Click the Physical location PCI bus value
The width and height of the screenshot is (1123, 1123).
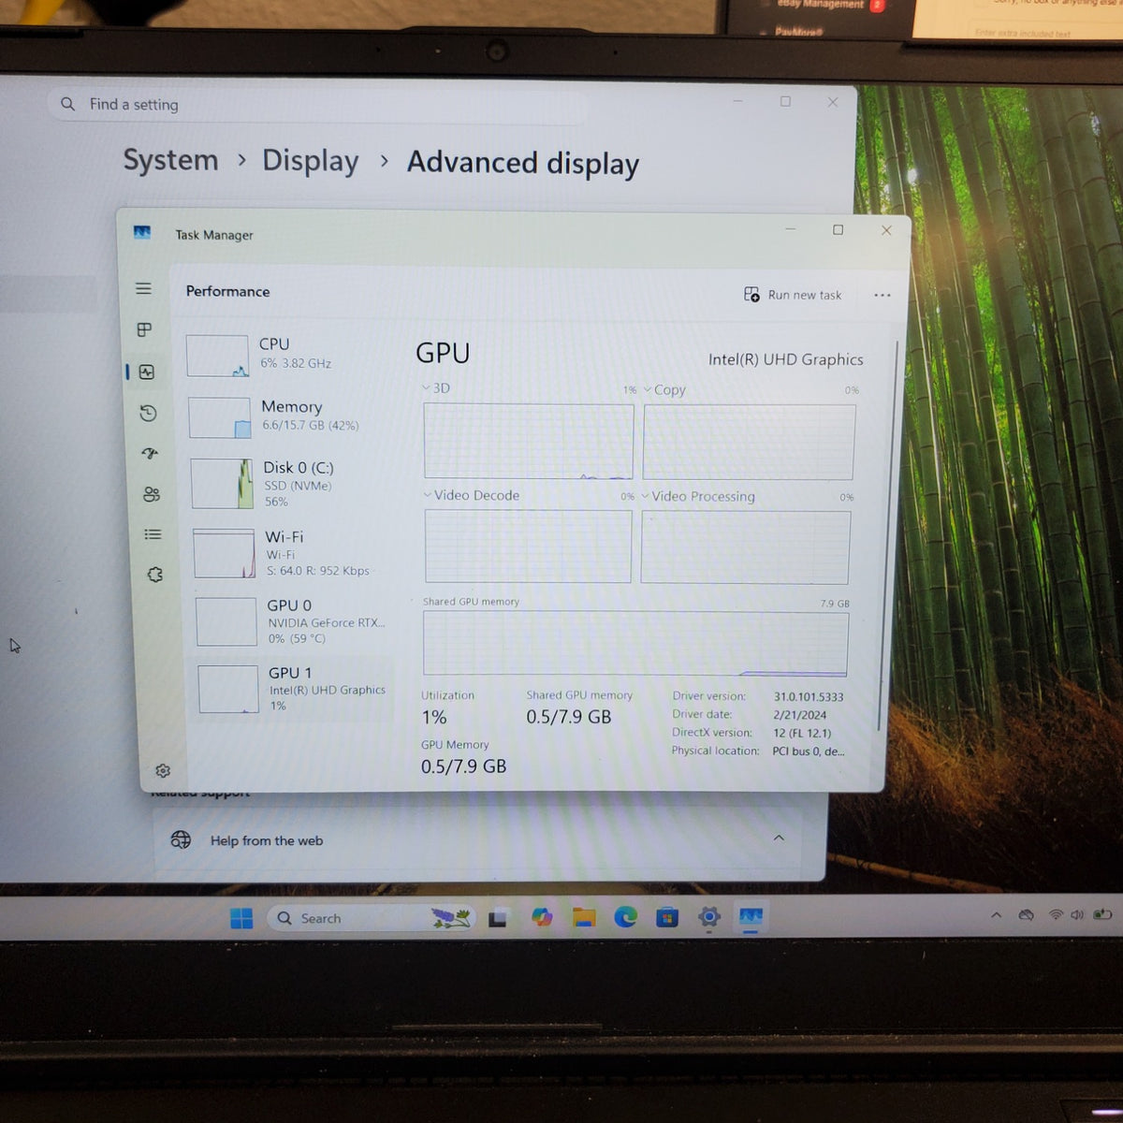coord(809,751)
